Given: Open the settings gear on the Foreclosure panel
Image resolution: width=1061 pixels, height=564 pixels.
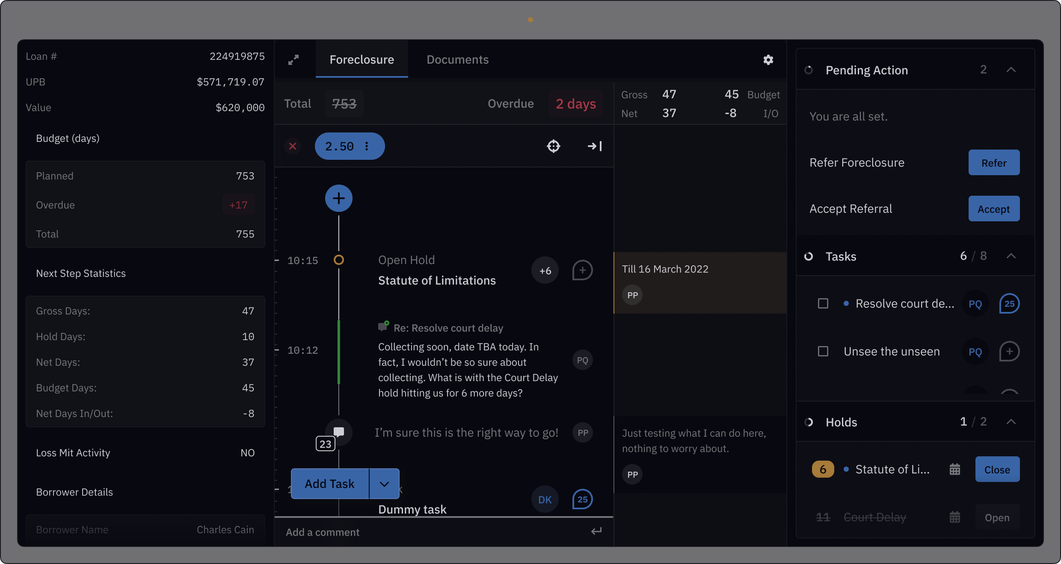Looking at the screenshot, I should 768,60.
